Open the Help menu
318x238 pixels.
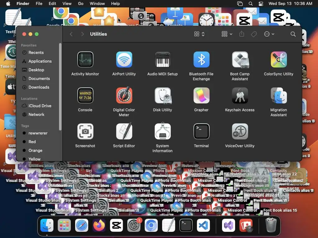116,4
